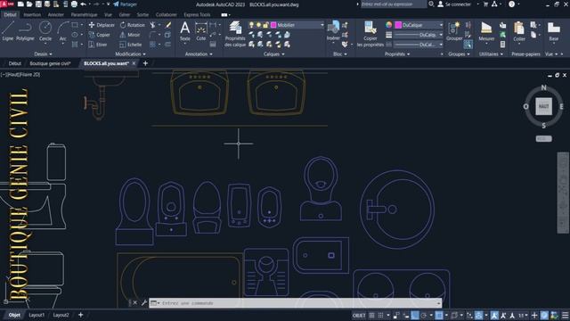Click Copier les propriétés tool
The height and width of the screenshot is (321, 570).
[x=370, y=34]
